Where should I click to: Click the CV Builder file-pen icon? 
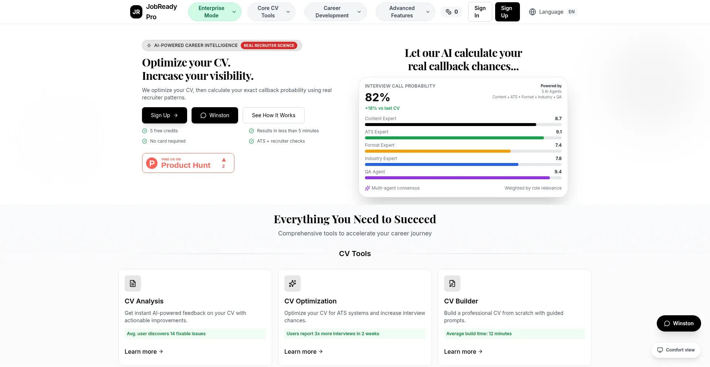click(452, 283)
